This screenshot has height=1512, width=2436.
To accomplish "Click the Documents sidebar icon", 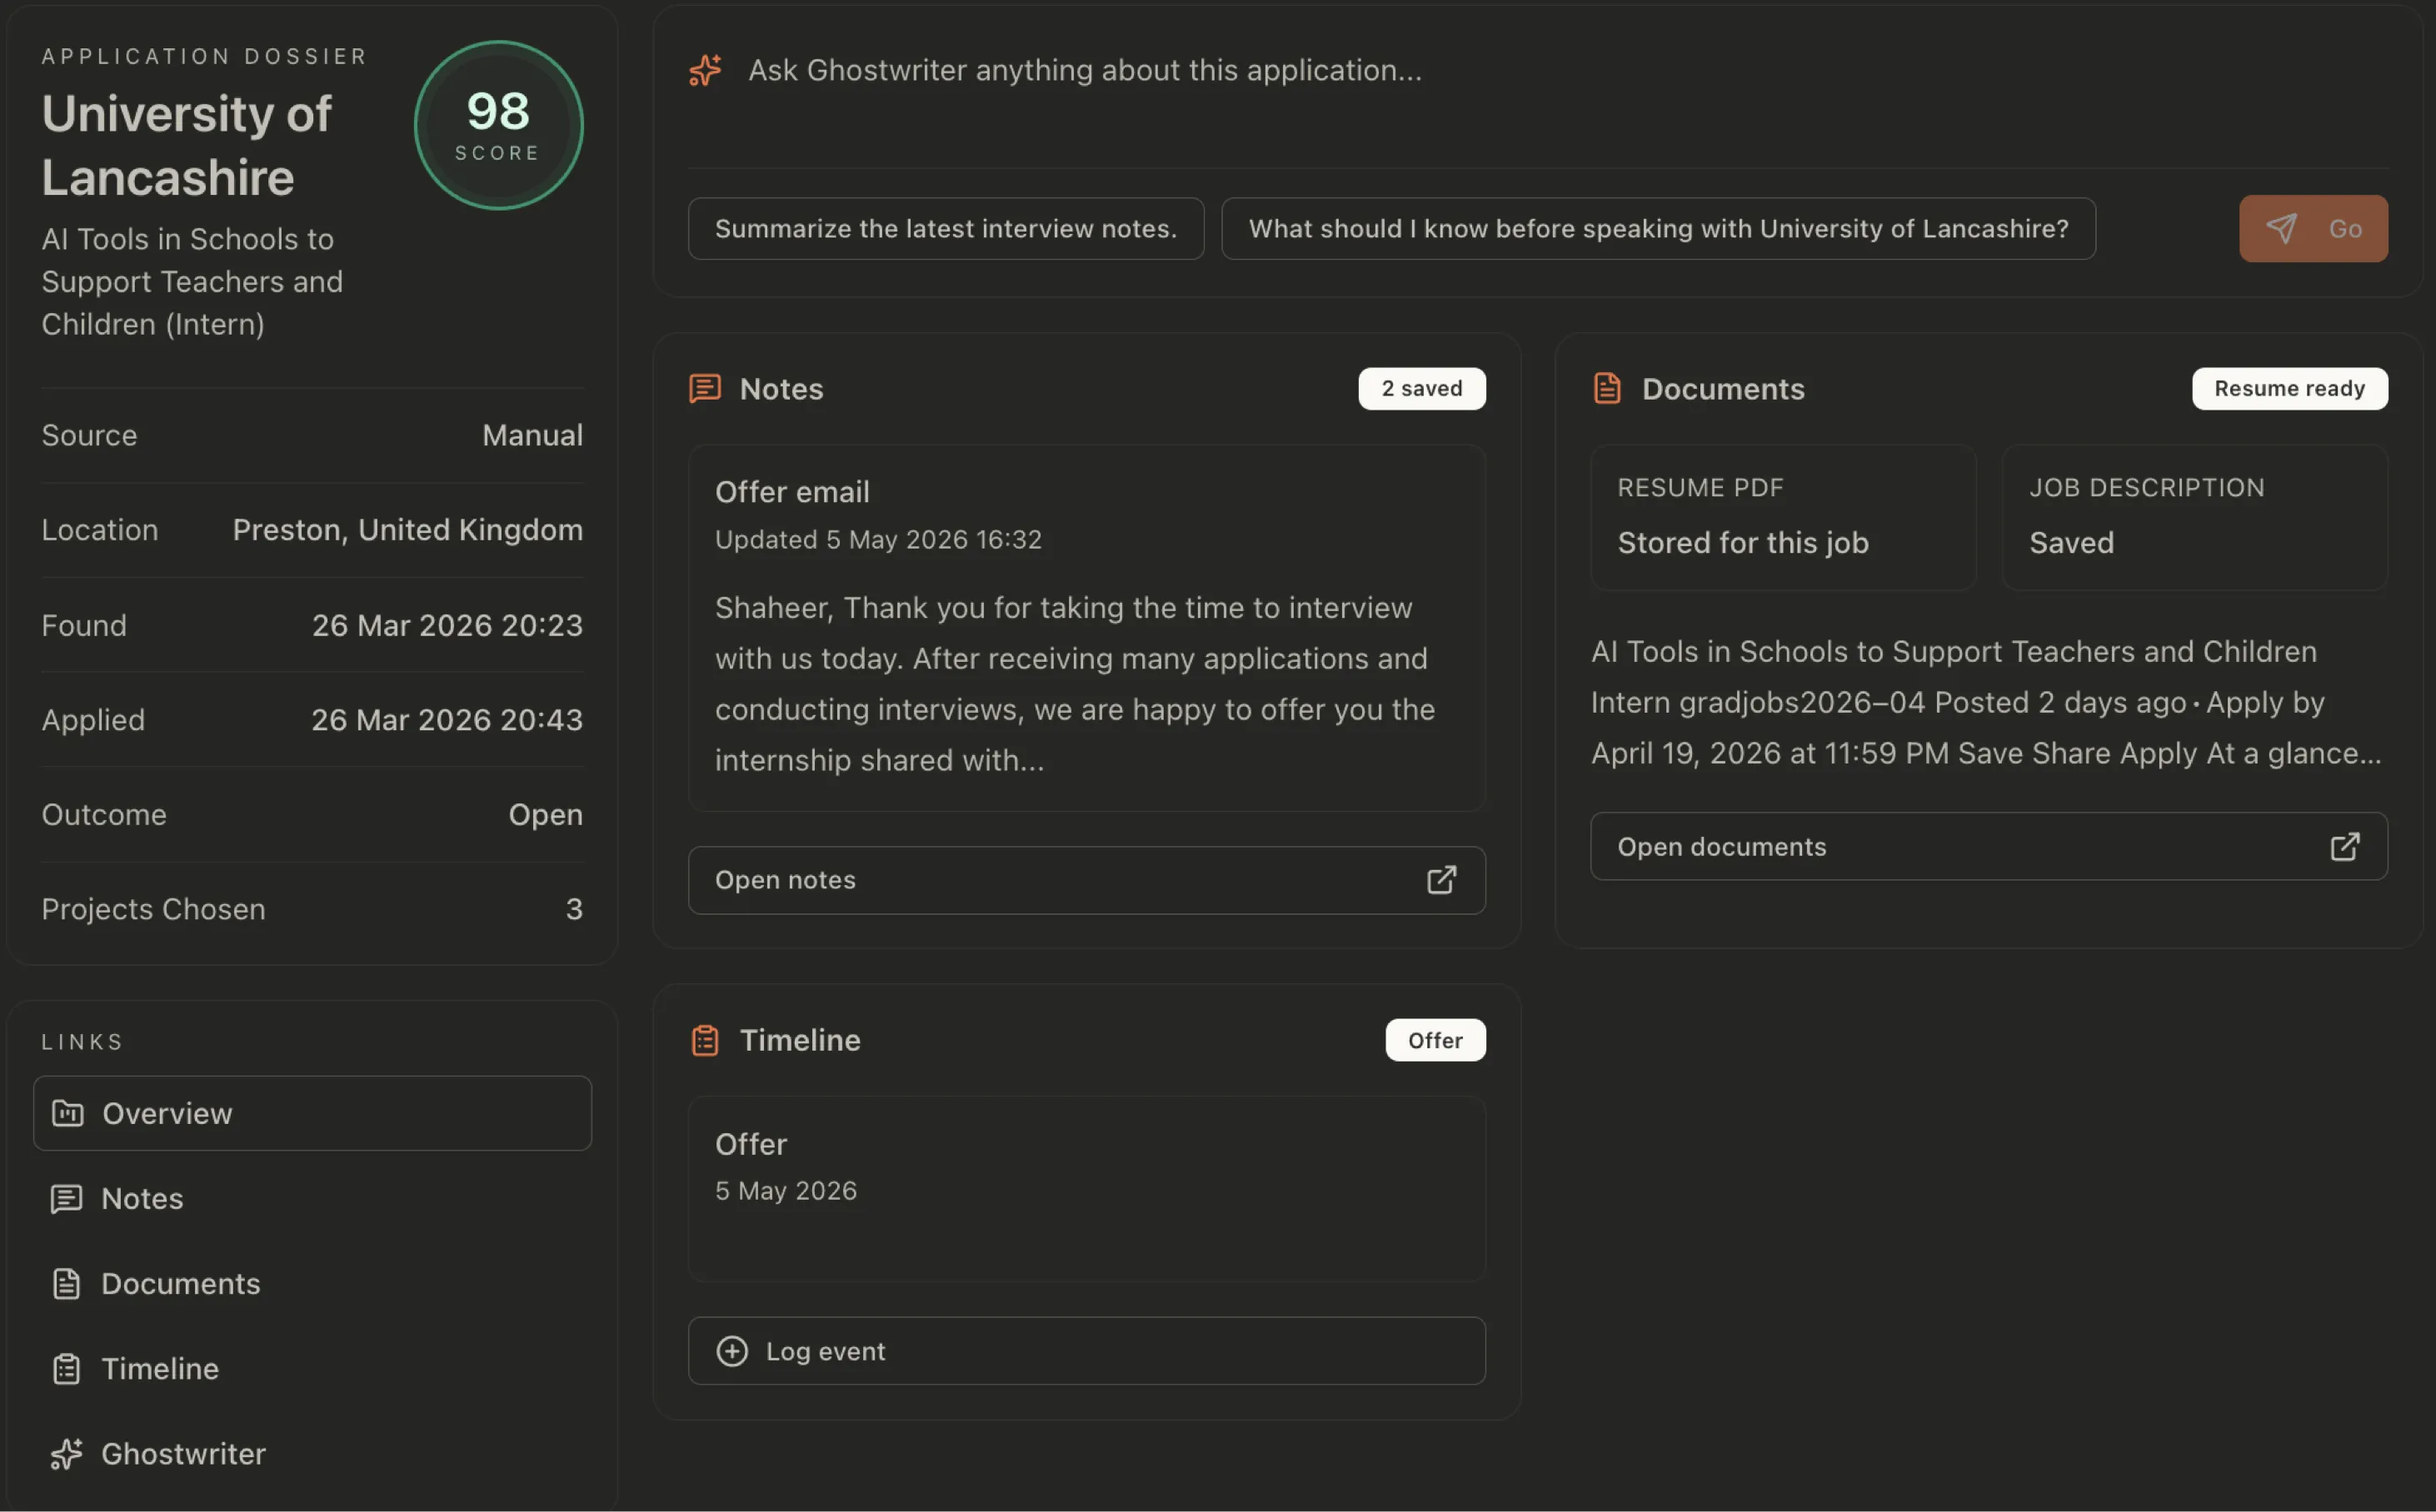I will pos(67,1283).
